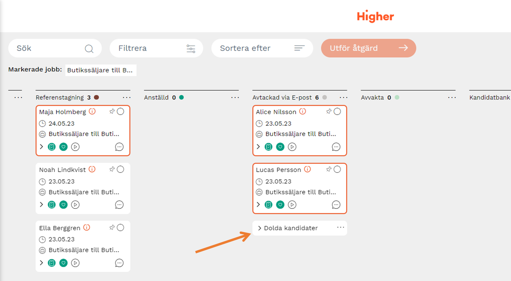
Task: Click the brown Referenstagning status color dot
Action: click(97, 98)
